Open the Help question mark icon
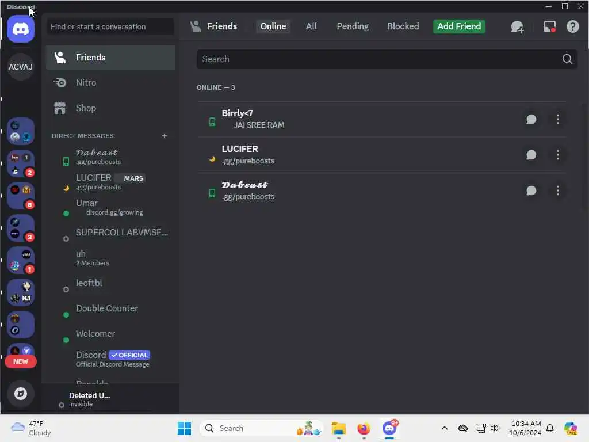The height and width of the screenshot is (442, 589). click(x=572, y=26)
